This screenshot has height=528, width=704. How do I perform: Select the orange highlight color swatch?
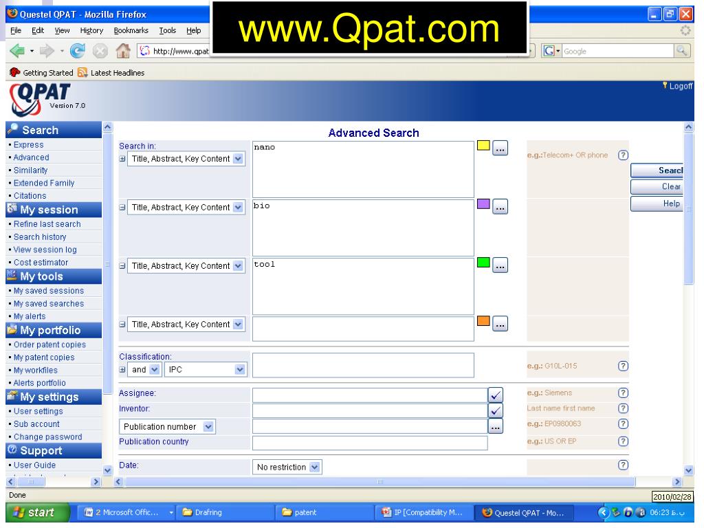click(483, 321)
